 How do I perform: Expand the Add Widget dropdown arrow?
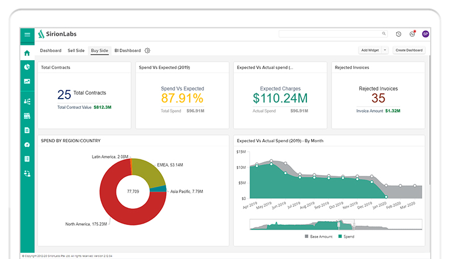[385, 50]
